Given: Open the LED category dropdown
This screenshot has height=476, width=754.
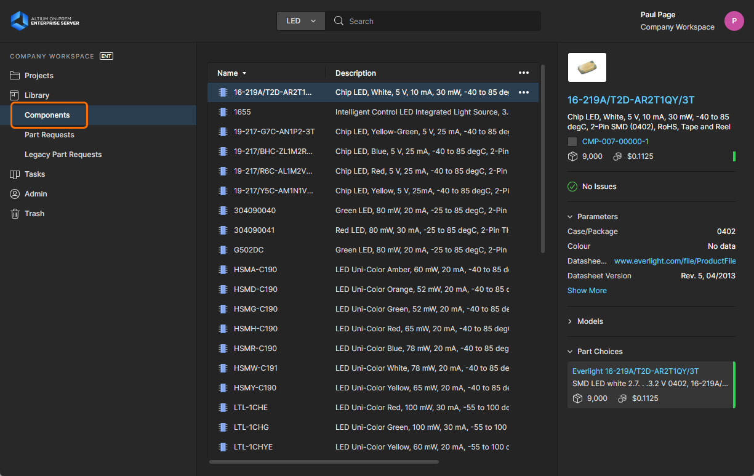Looking at the screenshot, I should point(300,21).
